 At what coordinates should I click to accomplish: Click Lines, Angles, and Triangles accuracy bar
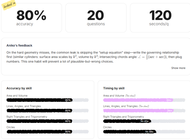(x=47, y=111)
